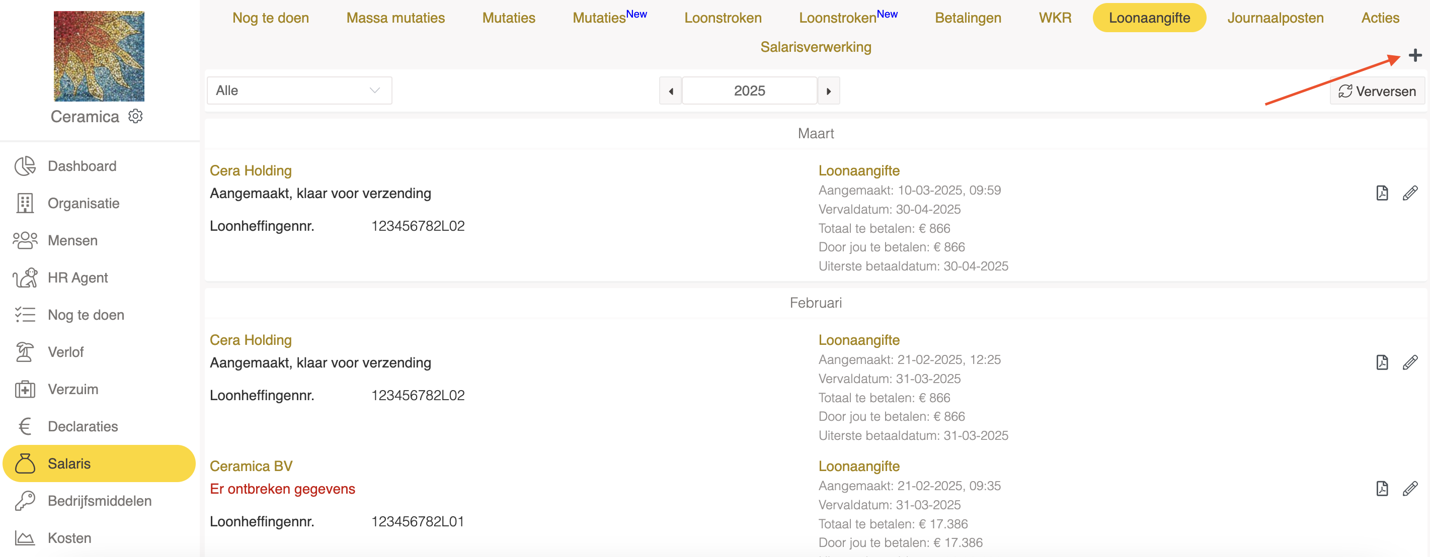This screenshot has width=1430, height=557.
Task: Open Loonaangifte link under Maart
Action: point(859,170)
